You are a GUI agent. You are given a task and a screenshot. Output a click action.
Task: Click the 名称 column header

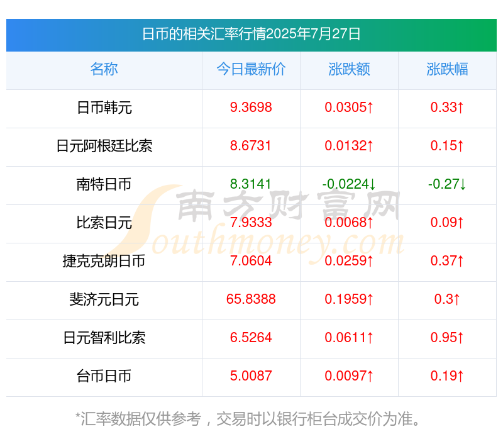pos(104,69)
